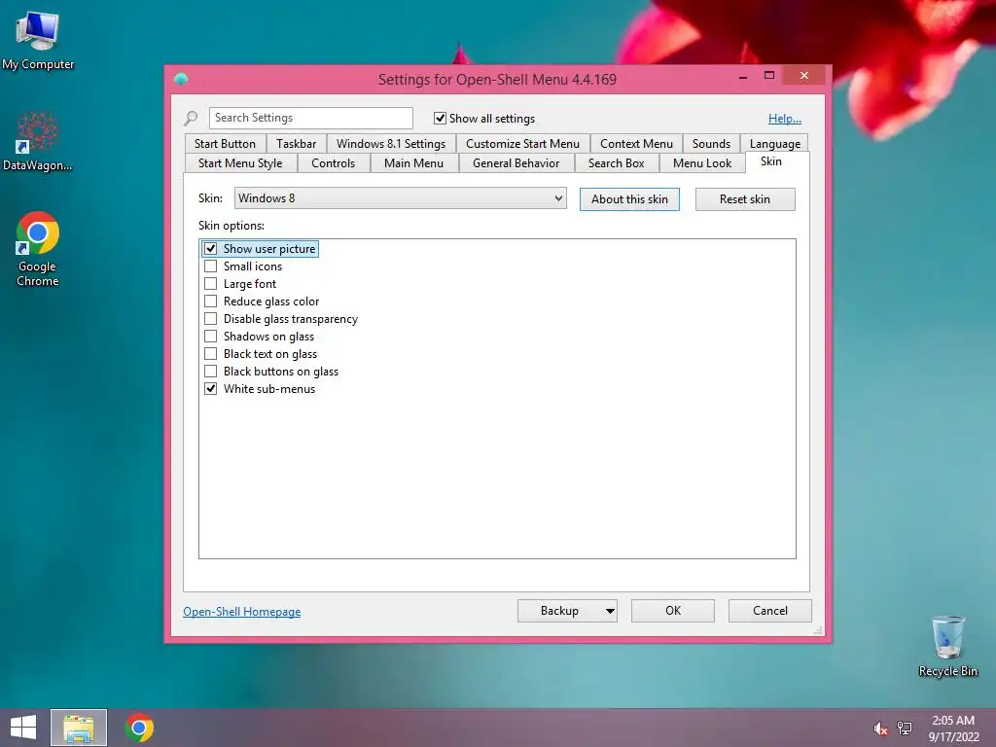Click the taskbar clock and date
The image size is (996, 747).
click(x=953, y=729)
